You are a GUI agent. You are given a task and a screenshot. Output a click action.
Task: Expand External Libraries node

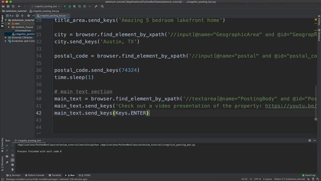[x=6, y=38]
